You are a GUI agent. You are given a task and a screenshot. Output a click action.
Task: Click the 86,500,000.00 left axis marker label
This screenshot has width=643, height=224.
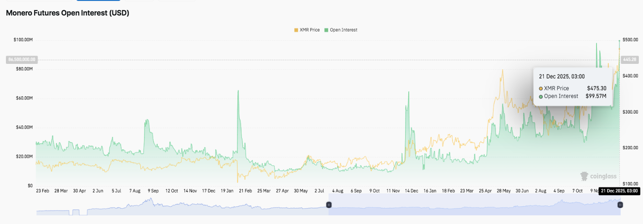(21, 59)
